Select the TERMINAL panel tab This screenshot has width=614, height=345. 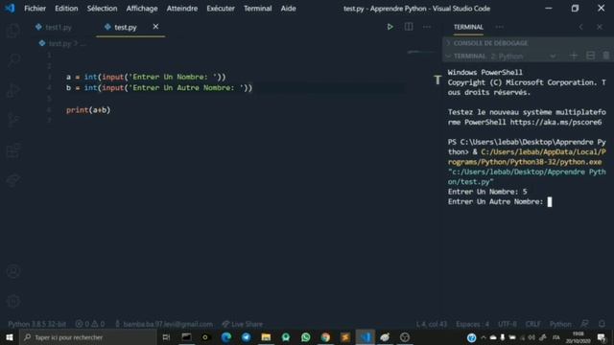468,27
